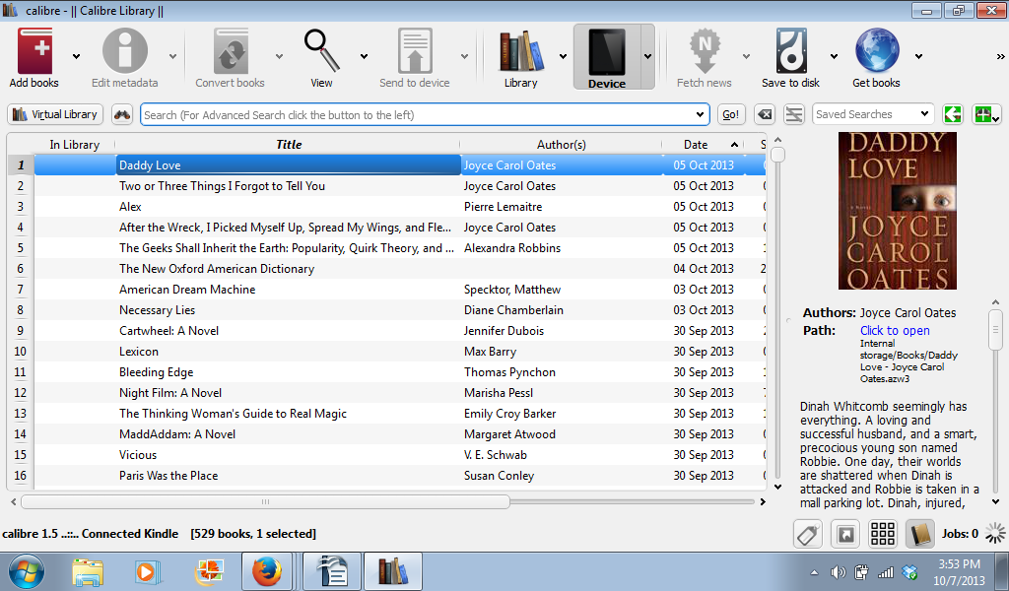This screenshot has width=1009, height=591.
Task: Select the Device view button
Action: [x=607, y=57]
